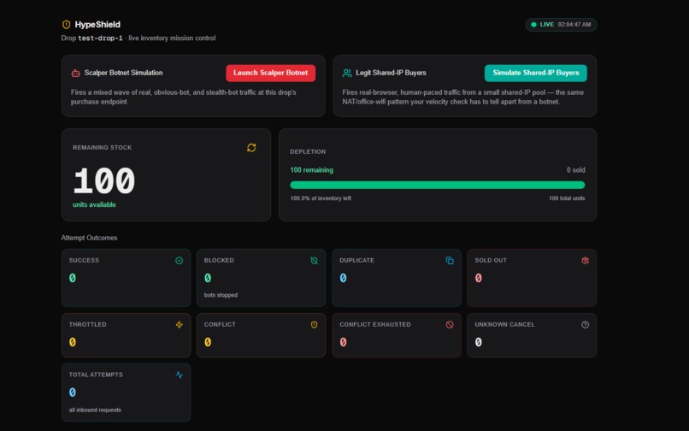Click the 100 remaining stock number

tap(104, 180)
